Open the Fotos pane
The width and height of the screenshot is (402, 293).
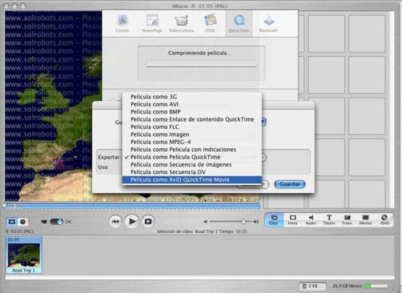click(293, 220)
